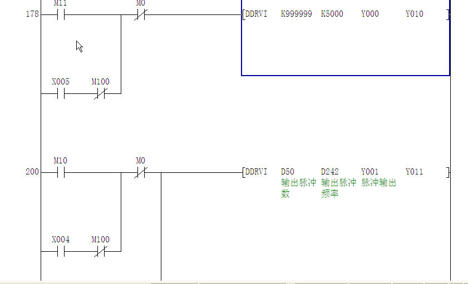Screen dimensions: 468x284
Task: Click the M0 normally-closed contact in rung 178
Action: coord(140,14)
